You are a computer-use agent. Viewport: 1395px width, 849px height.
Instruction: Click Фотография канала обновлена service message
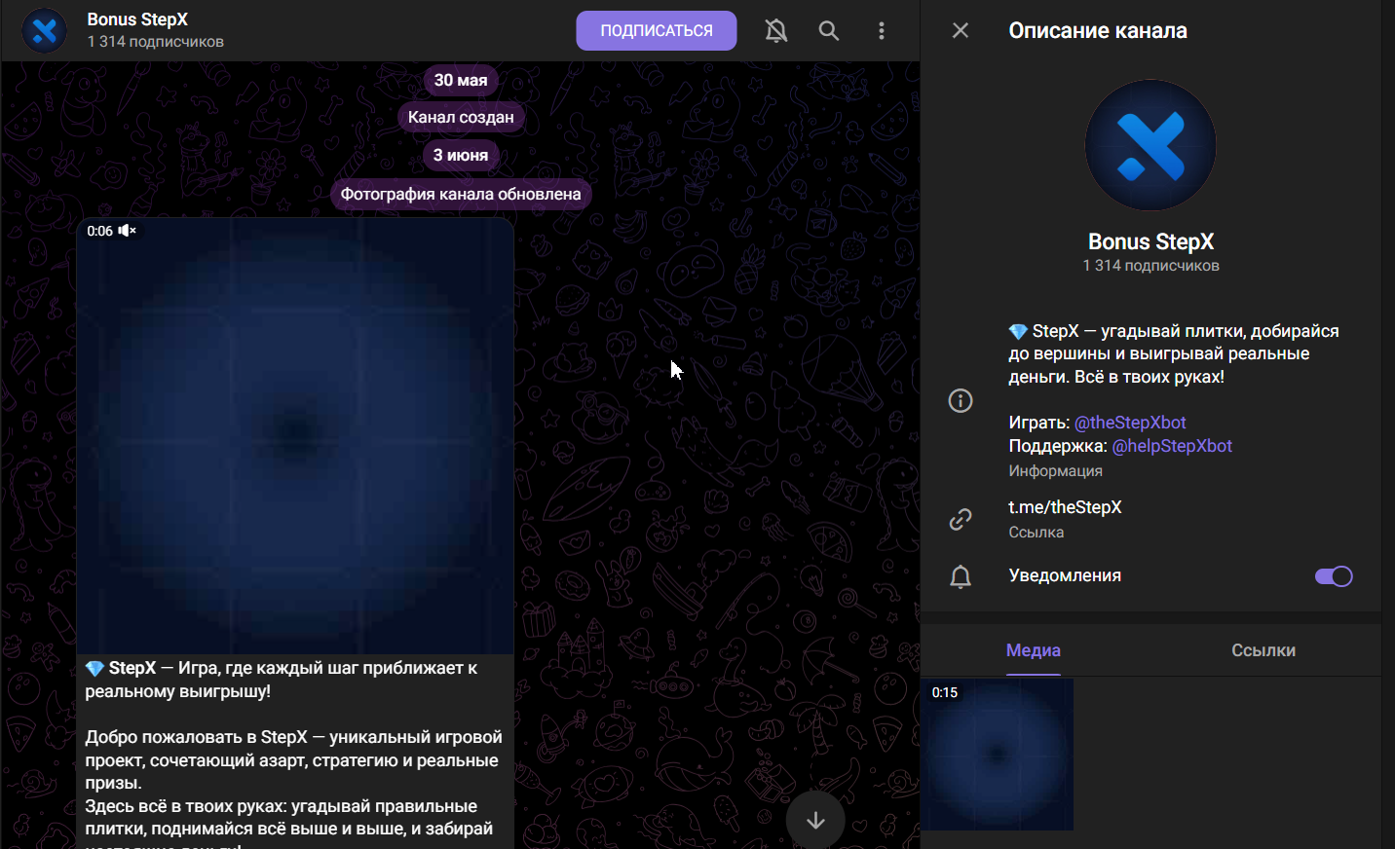pyautogui.click(x=461, y=194)
